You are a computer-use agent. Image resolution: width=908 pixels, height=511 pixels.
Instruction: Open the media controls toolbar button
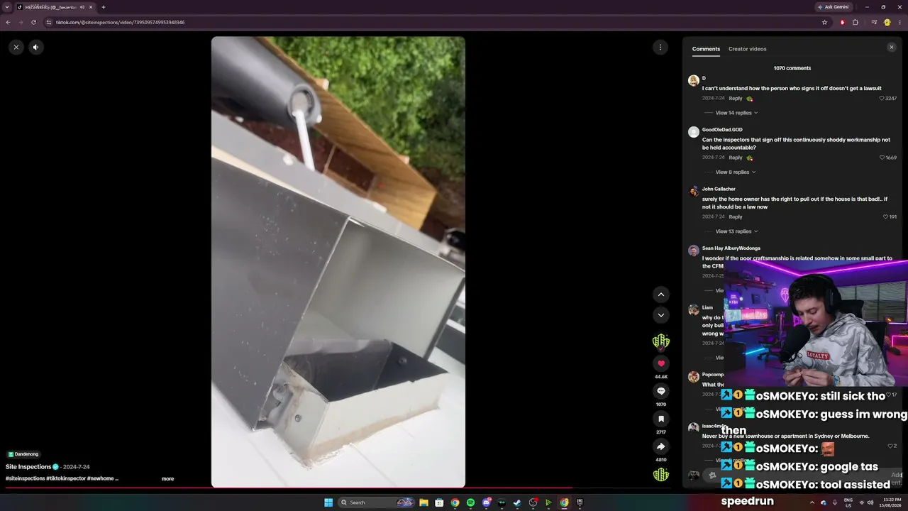click(x=874, y=22)
